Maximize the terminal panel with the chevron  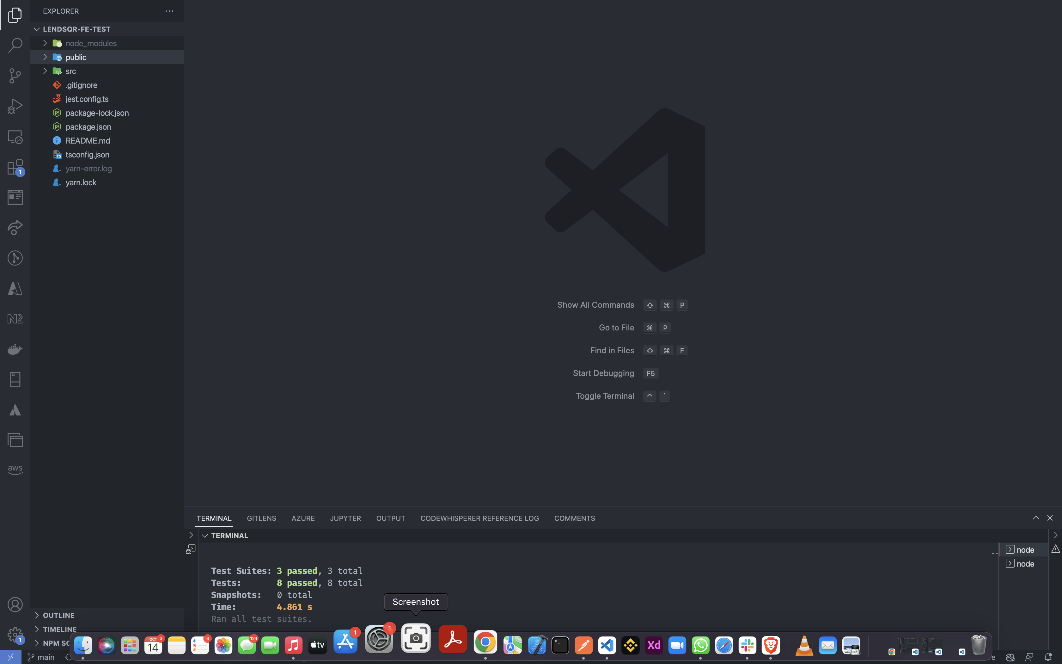(x=1036, y=518)
